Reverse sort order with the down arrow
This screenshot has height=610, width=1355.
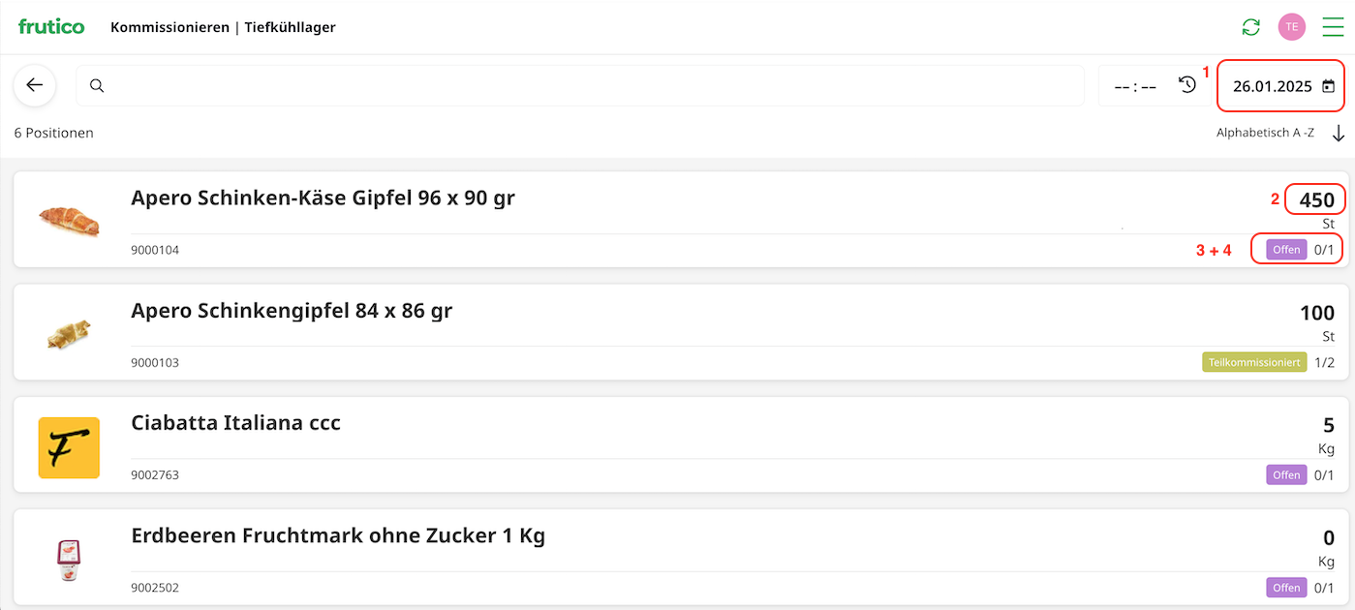(x=1339, y=134)
